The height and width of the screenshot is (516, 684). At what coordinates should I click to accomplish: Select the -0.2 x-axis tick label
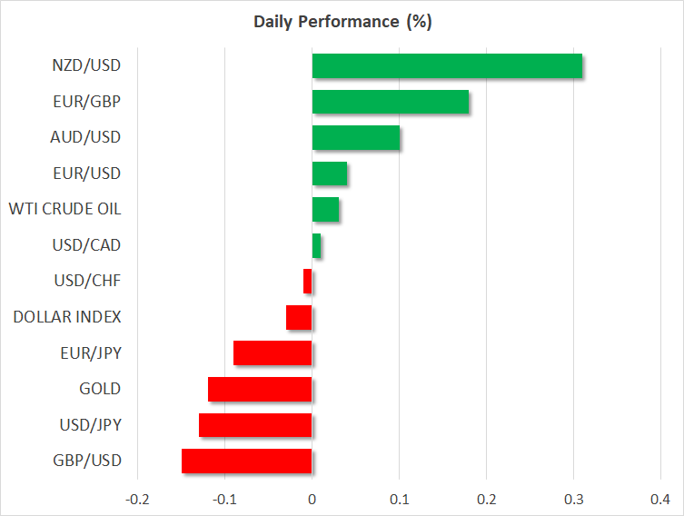click(x=137, y=499)
